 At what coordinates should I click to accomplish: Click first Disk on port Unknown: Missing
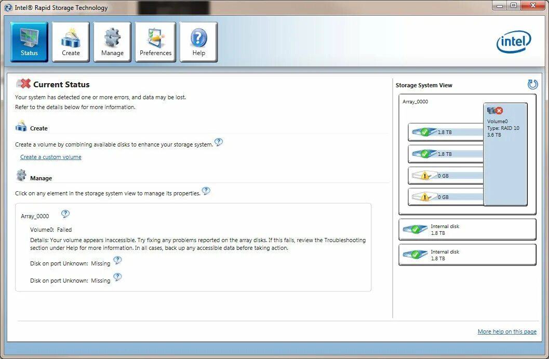point(70,263)
